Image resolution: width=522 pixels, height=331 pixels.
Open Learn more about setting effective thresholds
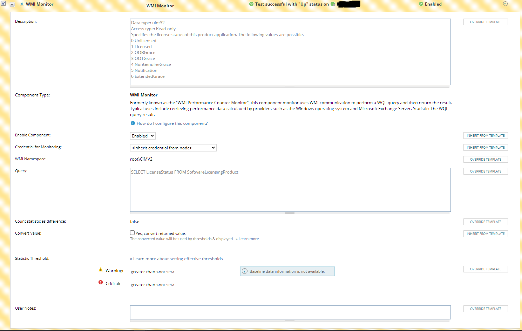pyautogui.click(x=177, y=258)
